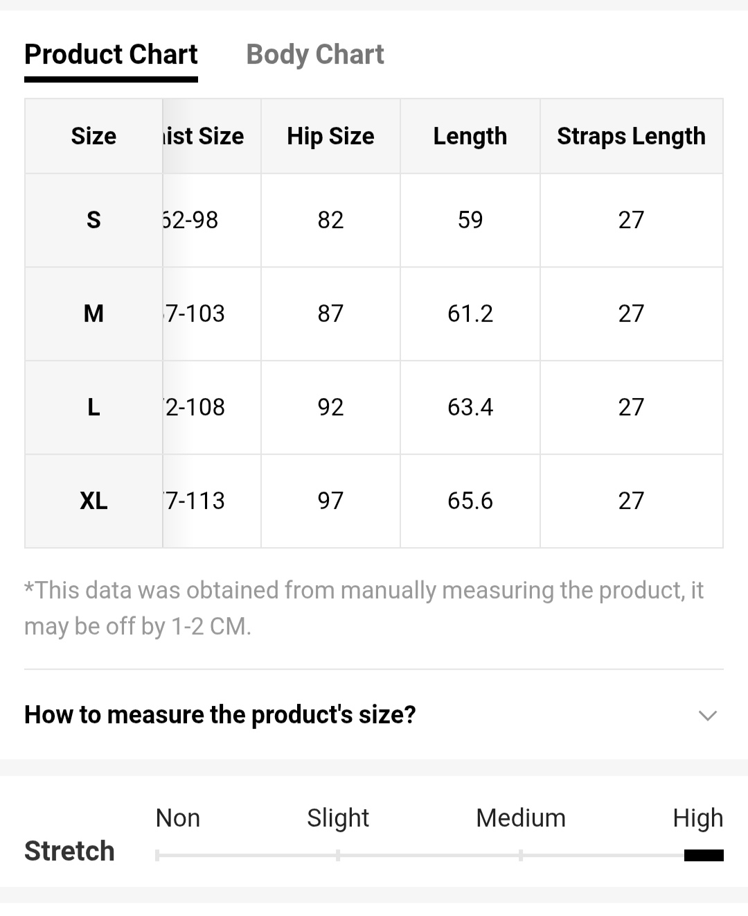
Task: Select the M size row label
Action: (93, 313)
